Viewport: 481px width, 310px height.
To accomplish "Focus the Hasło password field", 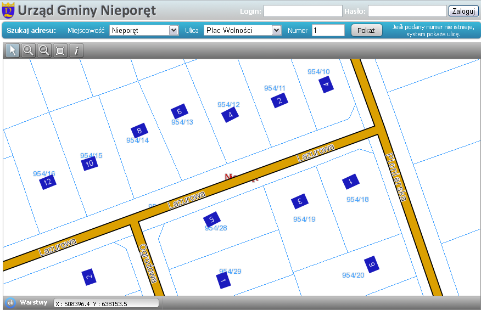I will (x=407, y=11).
